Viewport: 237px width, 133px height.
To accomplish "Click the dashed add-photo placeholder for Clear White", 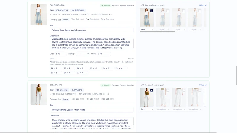I will (x=205, y=98).
